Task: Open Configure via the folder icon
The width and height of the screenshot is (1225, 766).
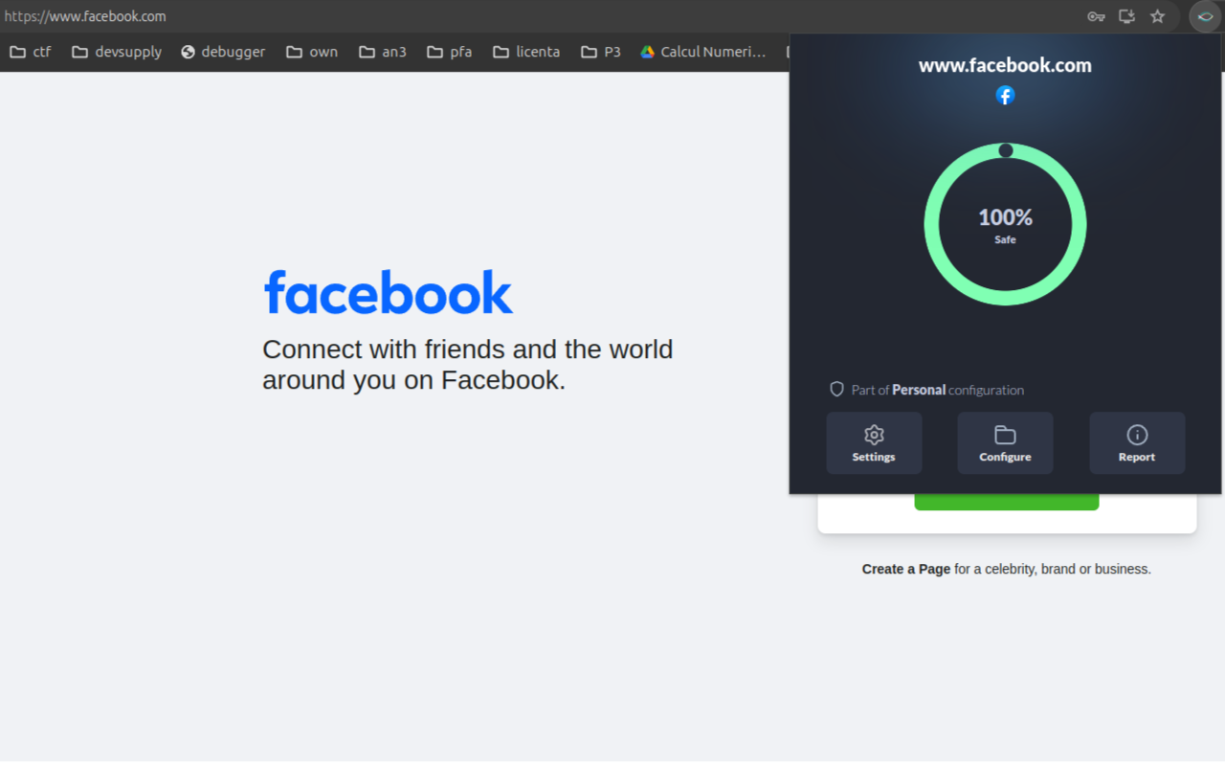Action: click(1005, 435)
